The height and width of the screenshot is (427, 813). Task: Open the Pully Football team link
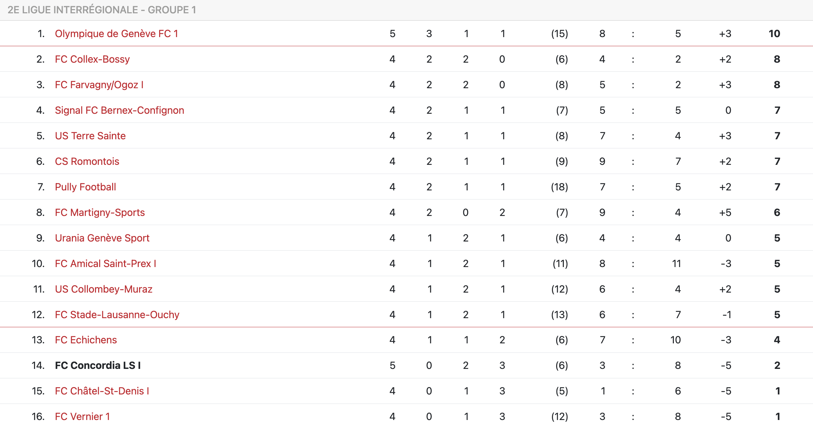click(86, 187)
